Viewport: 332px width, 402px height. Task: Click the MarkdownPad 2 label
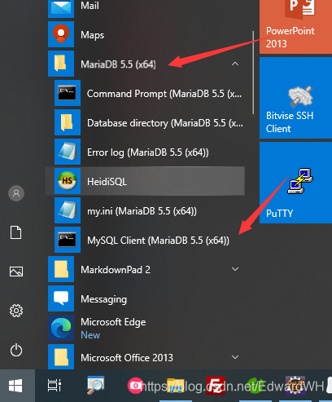(116, 270)
